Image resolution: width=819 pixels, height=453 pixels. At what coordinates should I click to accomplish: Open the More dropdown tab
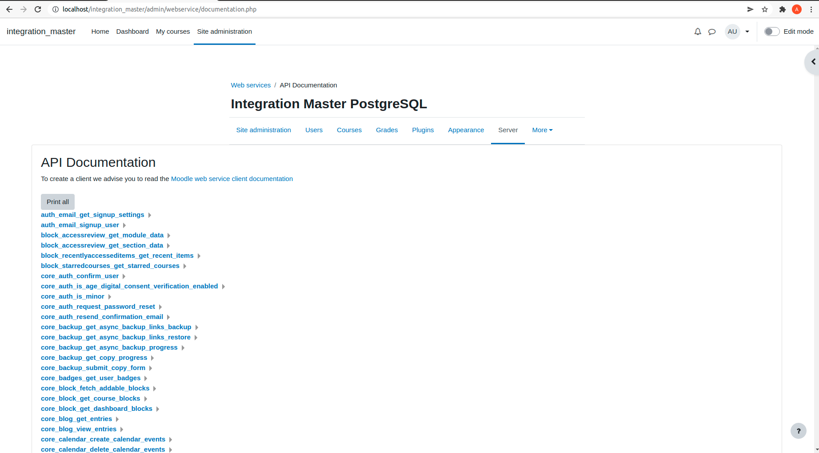(x=542, y=130)
